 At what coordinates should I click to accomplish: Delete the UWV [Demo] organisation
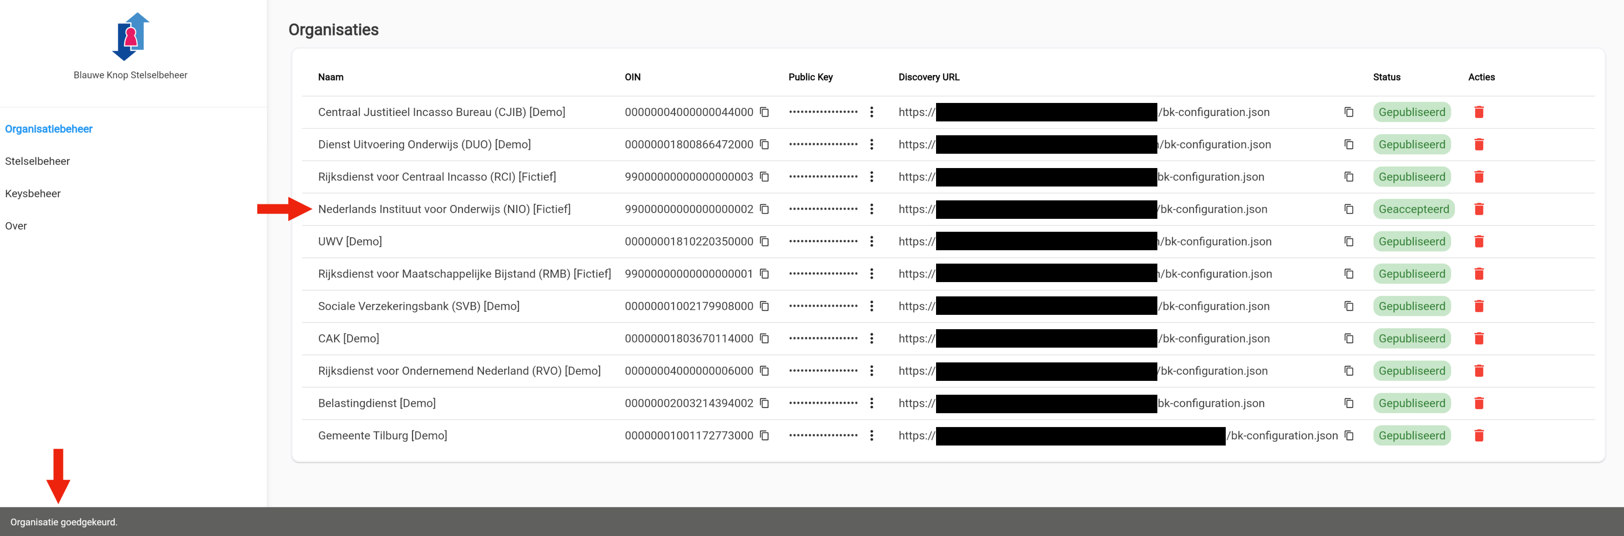pos(1478,241)
